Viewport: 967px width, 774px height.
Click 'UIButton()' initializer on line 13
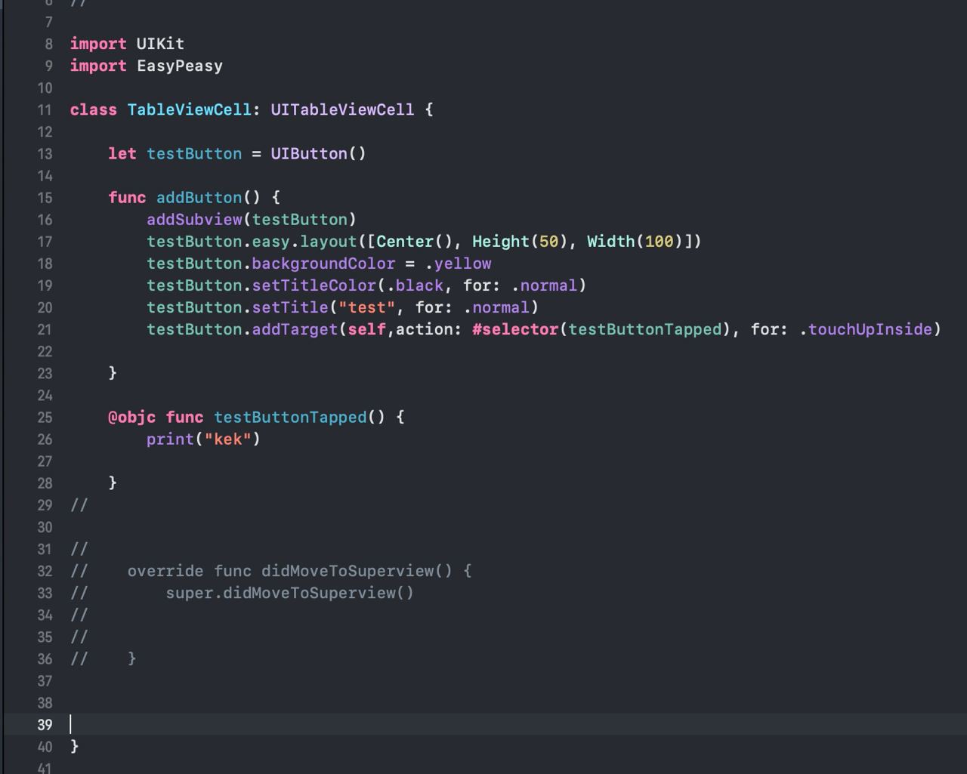pyautogui.click(x=318, y=153)
